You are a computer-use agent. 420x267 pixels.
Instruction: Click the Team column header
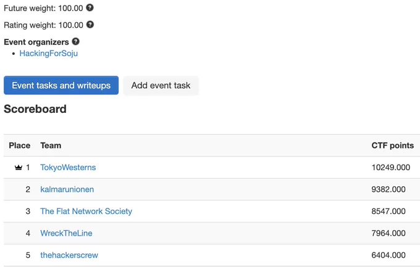click(51, 146)
